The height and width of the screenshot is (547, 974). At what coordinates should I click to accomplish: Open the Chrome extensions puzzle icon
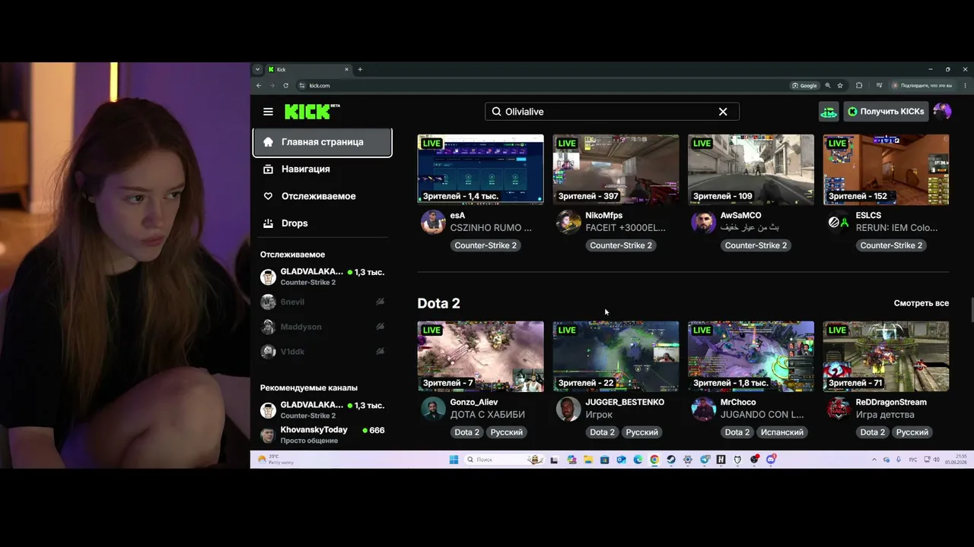coord(859,85)
